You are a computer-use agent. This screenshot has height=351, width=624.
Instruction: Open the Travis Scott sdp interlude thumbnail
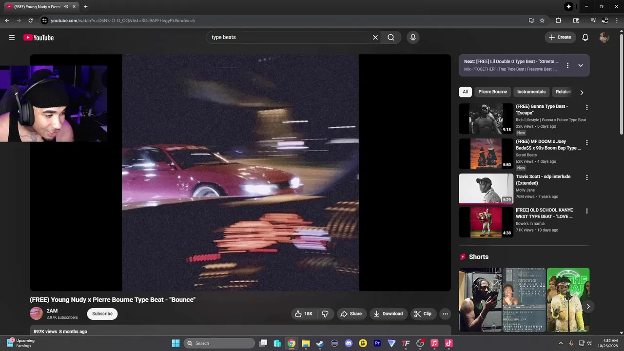pyautogui.click(x=486, y=189)
